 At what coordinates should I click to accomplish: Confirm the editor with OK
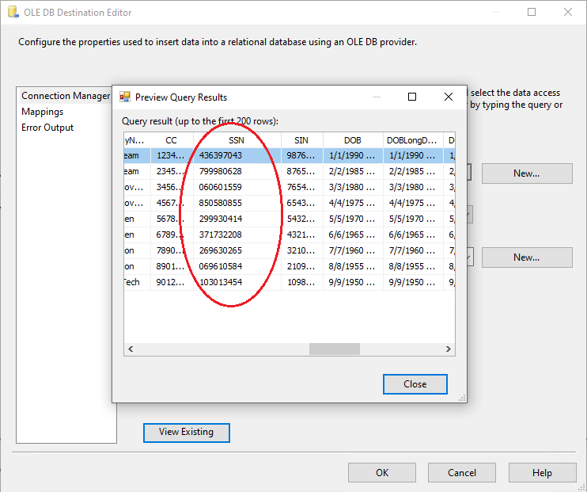click(x=382, y=473)
